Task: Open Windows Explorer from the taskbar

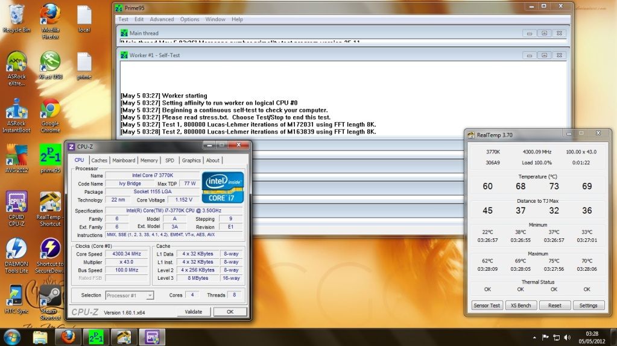Action: pos(40,338)
